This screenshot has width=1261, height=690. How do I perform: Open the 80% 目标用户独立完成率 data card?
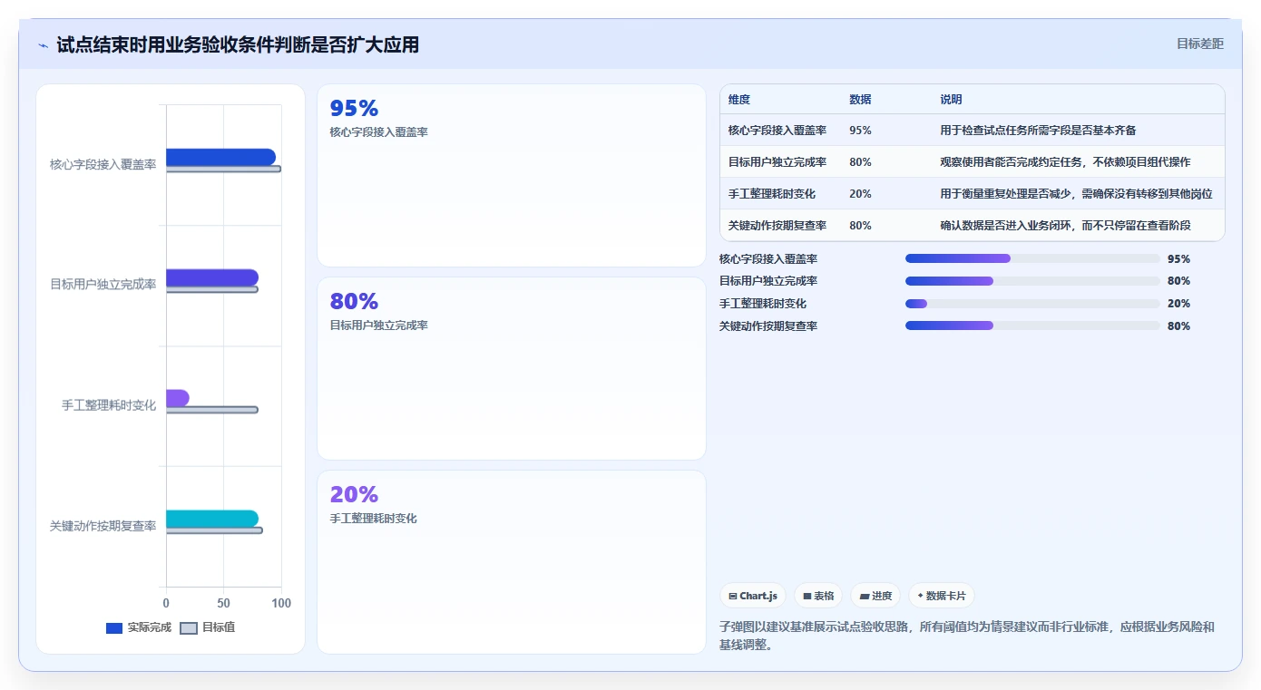point(512,369)
